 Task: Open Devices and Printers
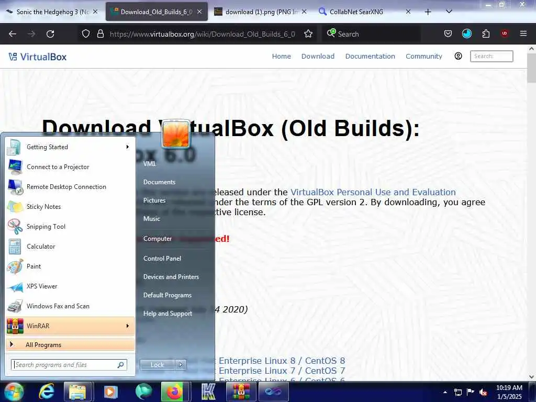pyautogui.click(x=171, y=277)
